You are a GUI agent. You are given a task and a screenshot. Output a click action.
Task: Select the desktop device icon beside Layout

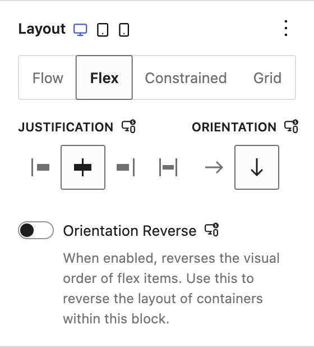[x=80, y=30]
